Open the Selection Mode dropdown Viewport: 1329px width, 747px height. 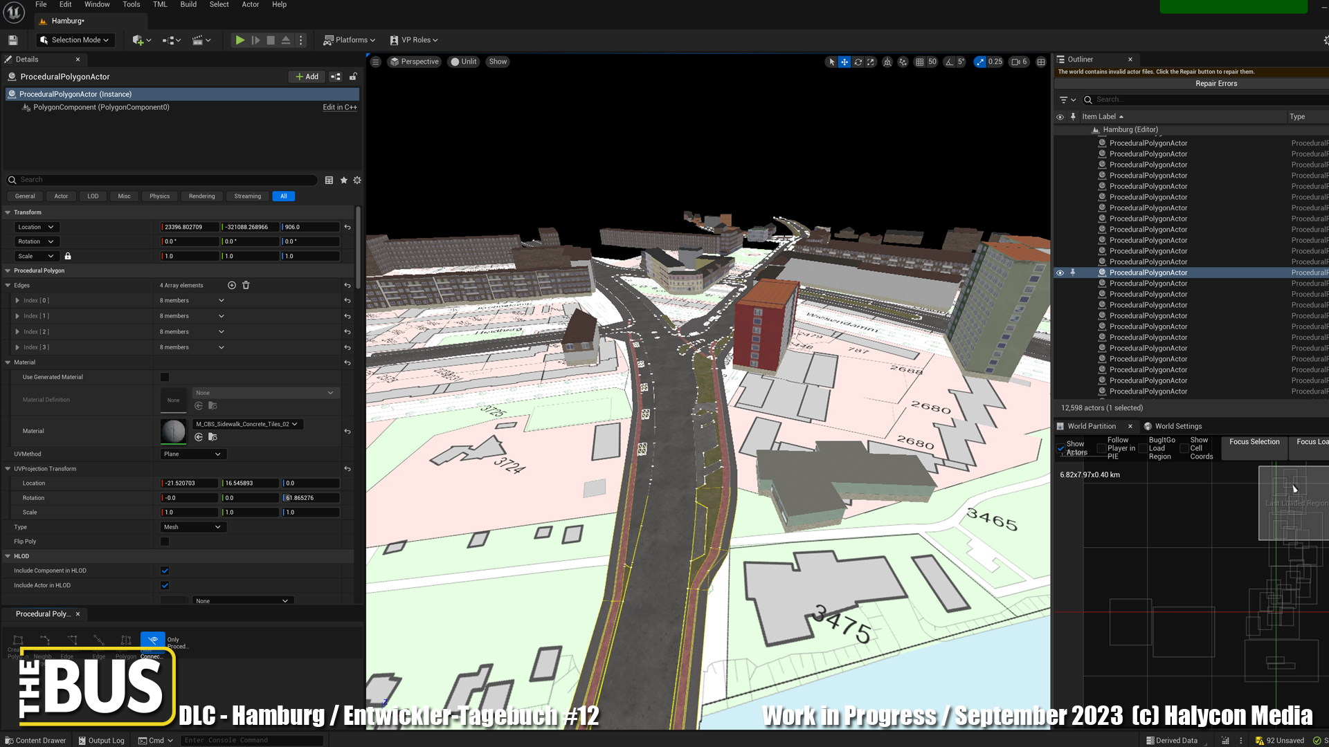tap(75, 40)
